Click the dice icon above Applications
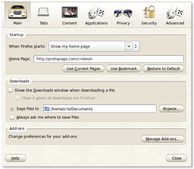The width and height of the screenshot is (194, 169). [96, 12]
